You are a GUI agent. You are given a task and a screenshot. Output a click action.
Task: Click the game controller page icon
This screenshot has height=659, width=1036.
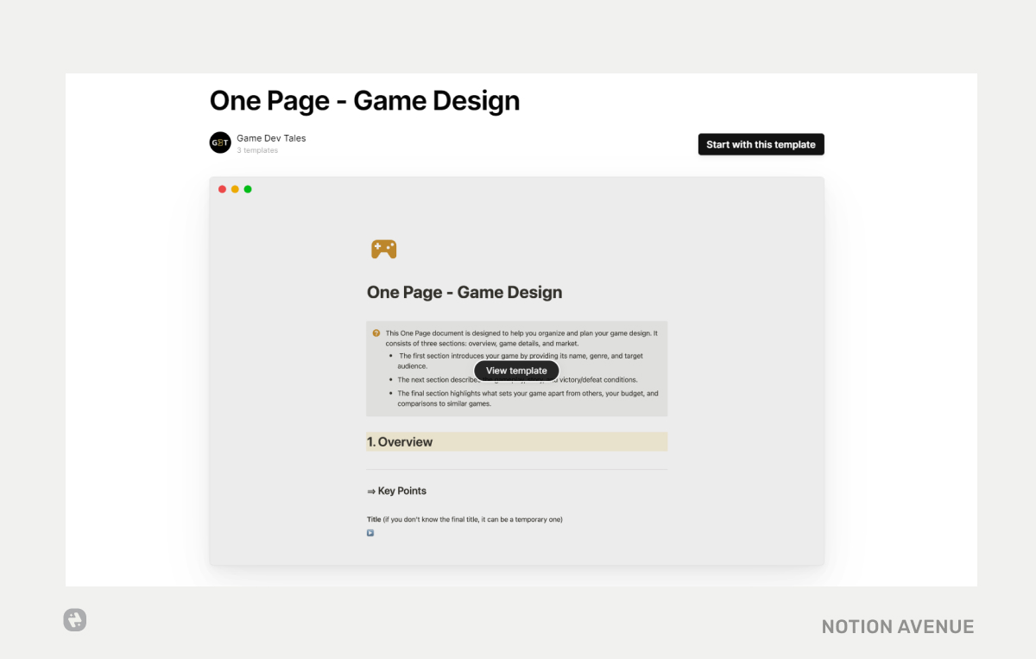[383, 249]
